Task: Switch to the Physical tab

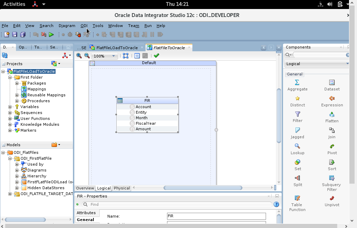Action: click(x=121, y=188)
